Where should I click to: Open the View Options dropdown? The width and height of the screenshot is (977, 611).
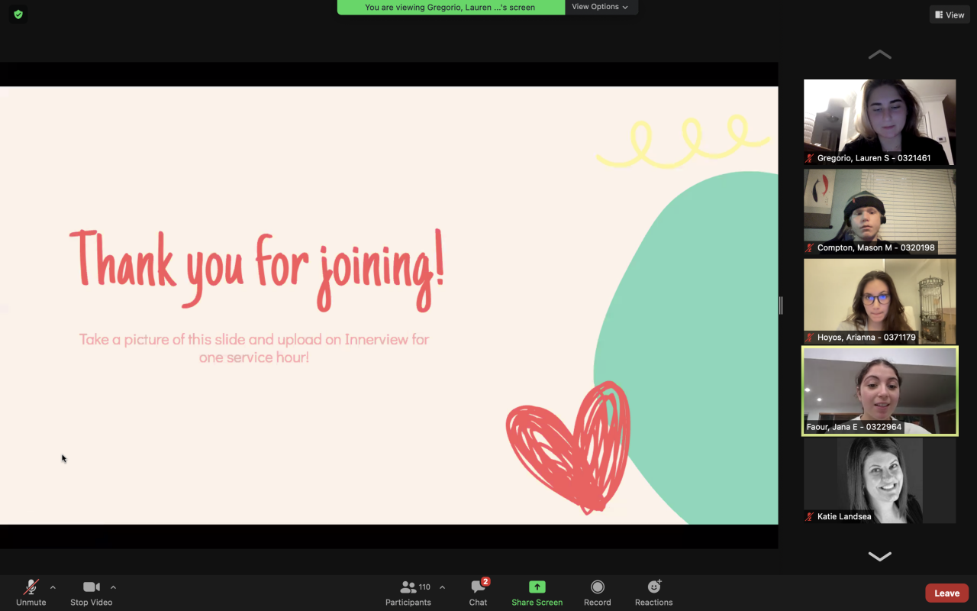tap(601, 7)
